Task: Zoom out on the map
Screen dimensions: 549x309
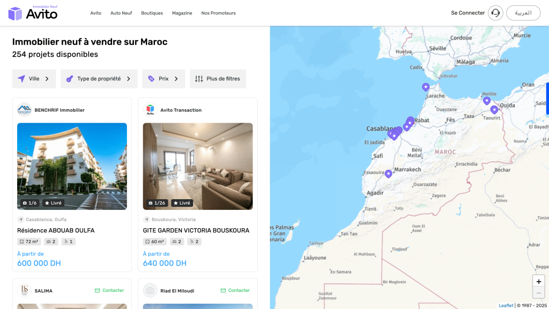Action: click(x=538, y=293)
